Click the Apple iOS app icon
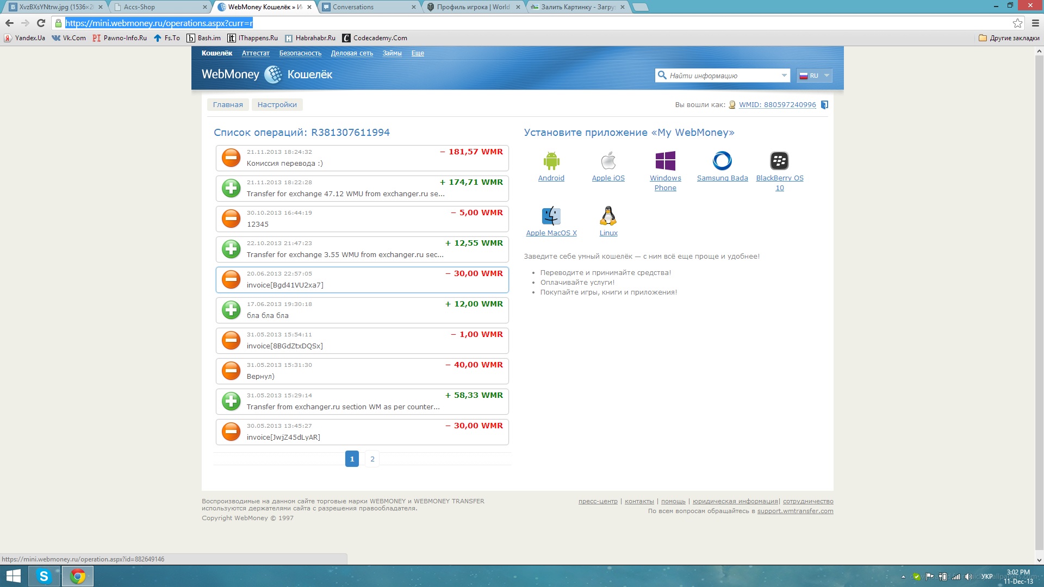Screen dimensions: 1044x587 point(608,161)
